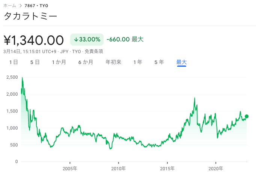256x174 pixels.
Task: Switch to the 1日 range tab
Action: [14, 62]
